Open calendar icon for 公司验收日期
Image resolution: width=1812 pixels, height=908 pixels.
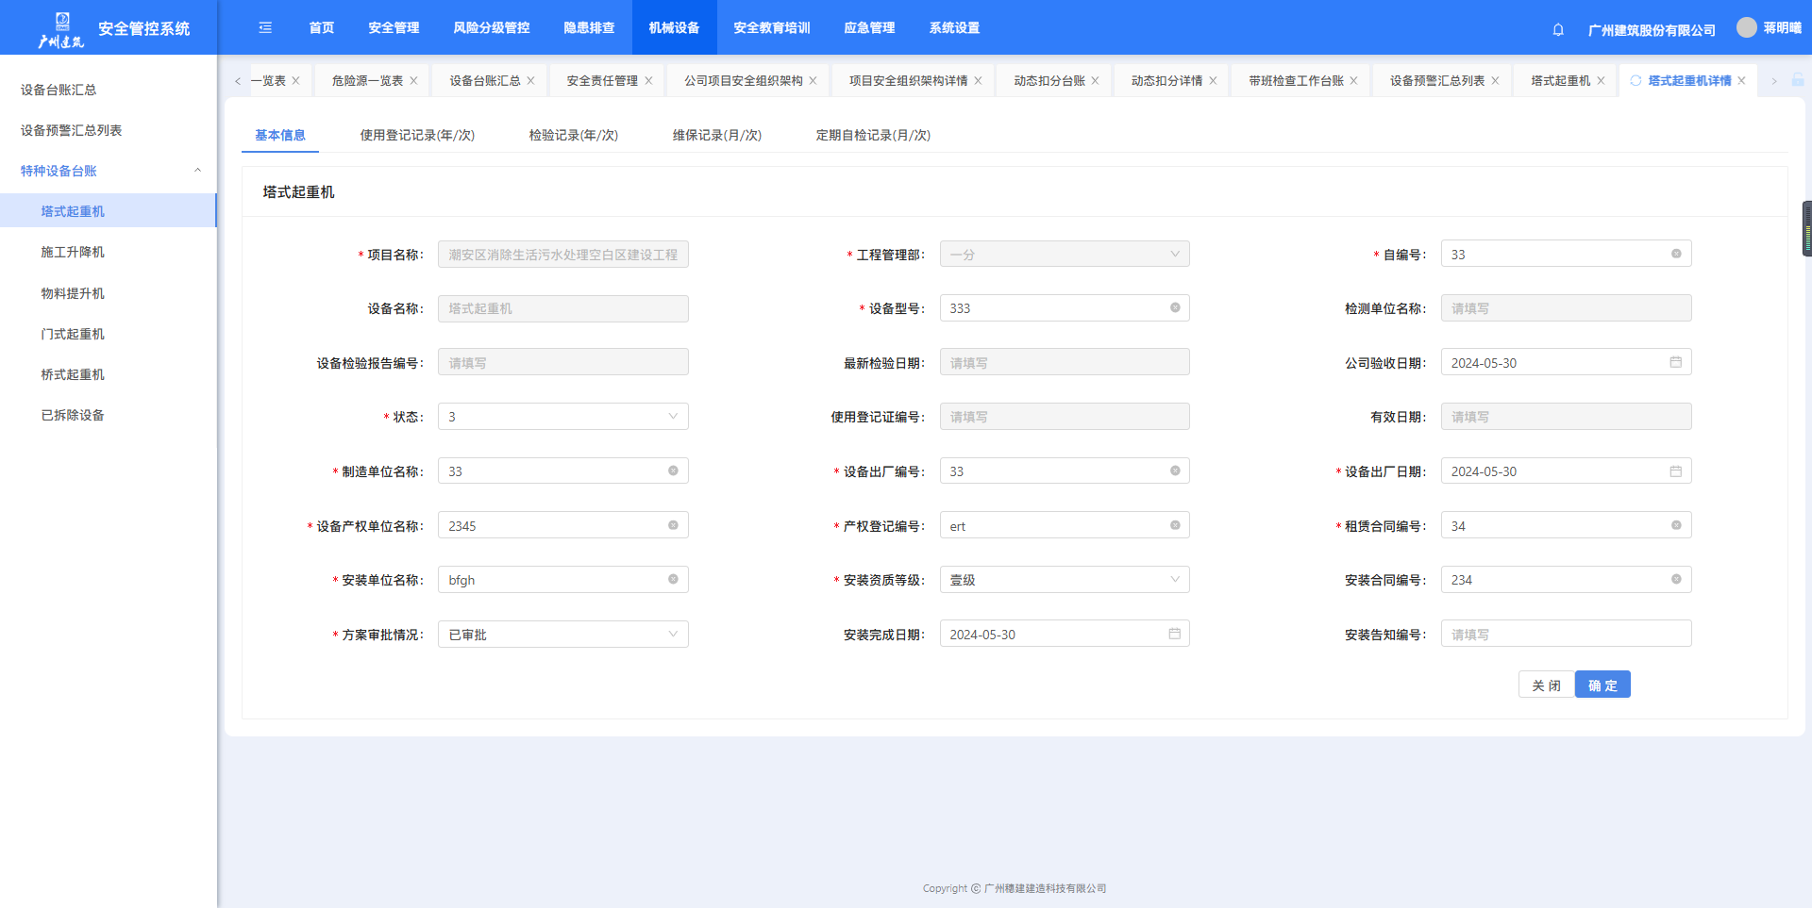[x=1676, y=362]
